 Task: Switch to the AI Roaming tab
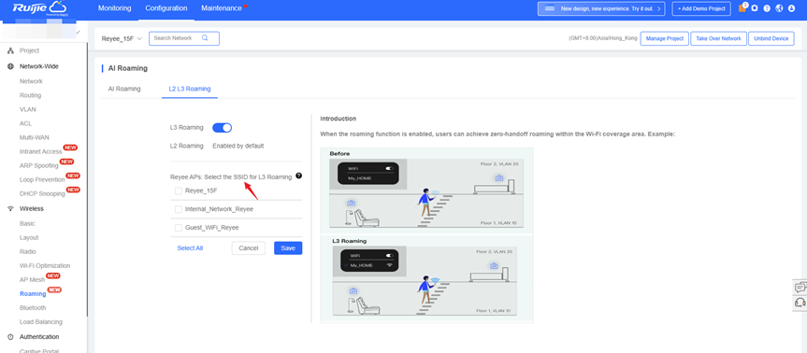click(x=124, y=89)
